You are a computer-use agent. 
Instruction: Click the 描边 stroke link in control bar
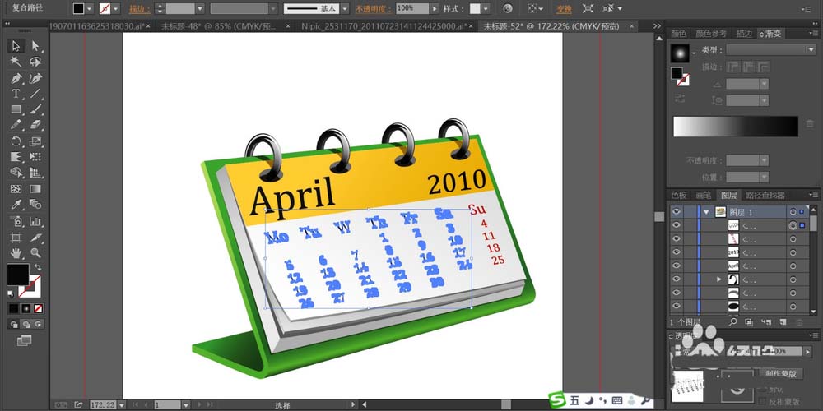(x=138, y=9)
